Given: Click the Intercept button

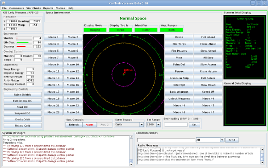Looking at the screenshot, I should click(179, 85).
